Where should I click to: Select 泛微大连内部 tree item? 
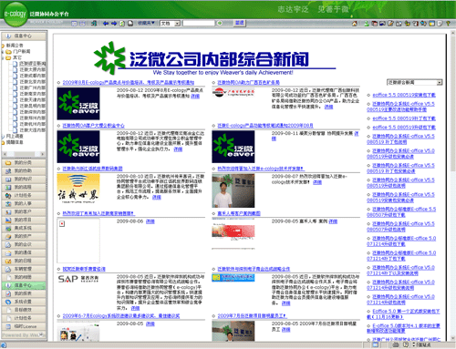(33, 130)
